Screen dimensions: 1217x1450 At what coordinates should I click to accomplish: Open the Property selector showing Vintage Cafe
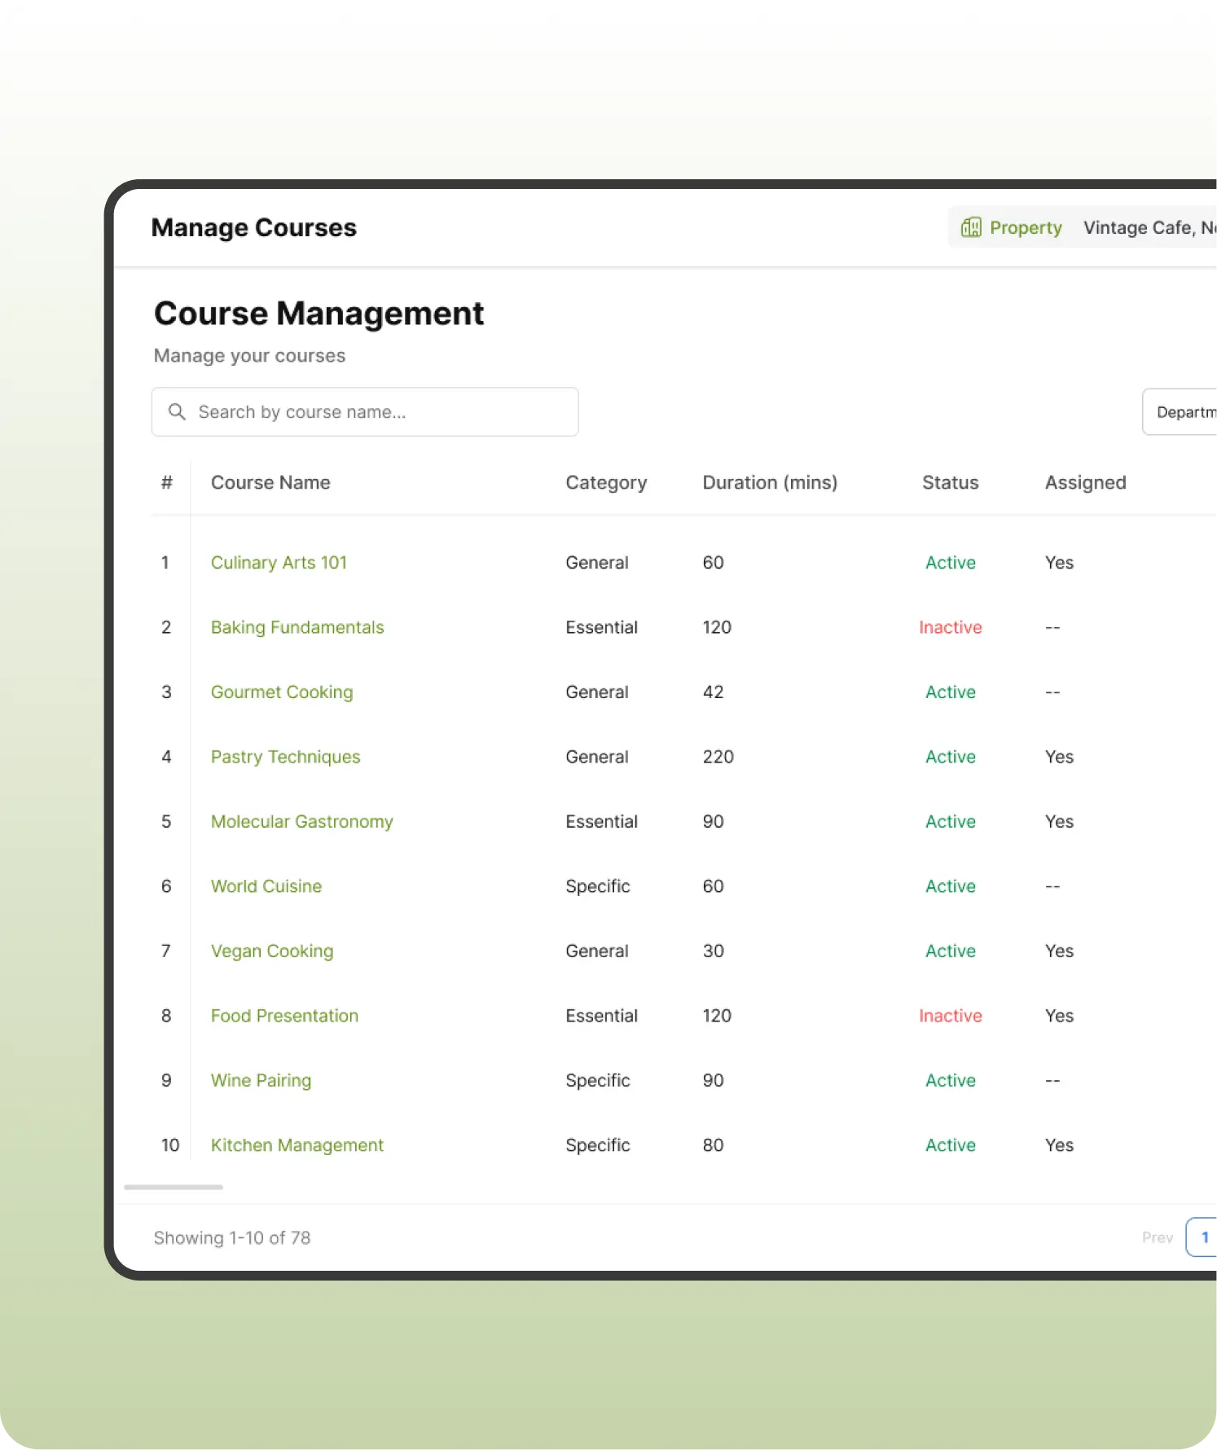tap(1083, 227)
